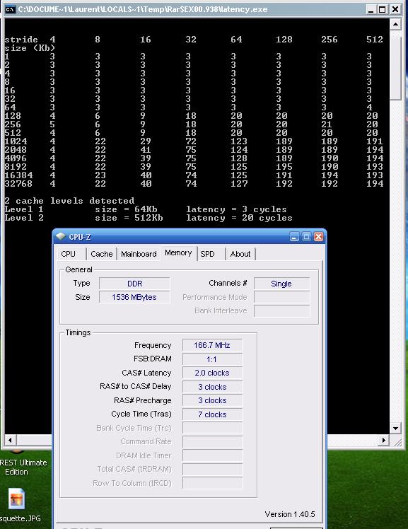Select the Memory tab
Image resolution: width=408 pixels, height=529 pixels.
178,253
